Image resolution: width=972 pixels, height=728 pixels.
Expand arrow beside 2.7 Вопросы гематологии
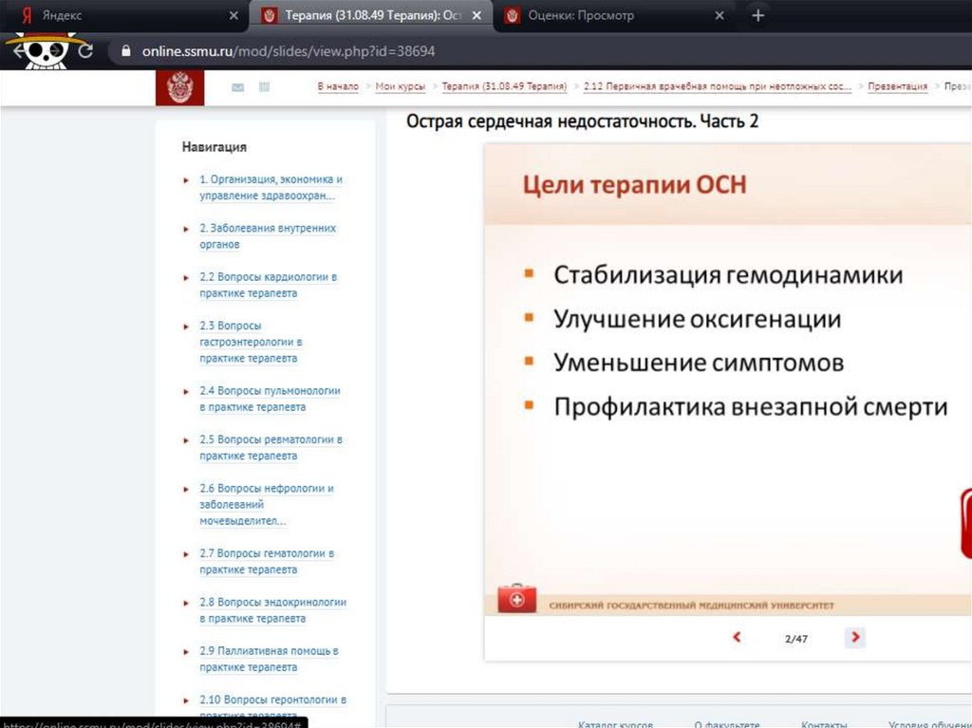point(186,554)
